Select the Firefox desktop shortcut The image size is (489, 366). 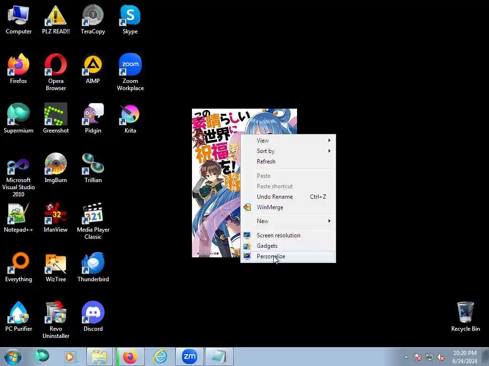19,69
